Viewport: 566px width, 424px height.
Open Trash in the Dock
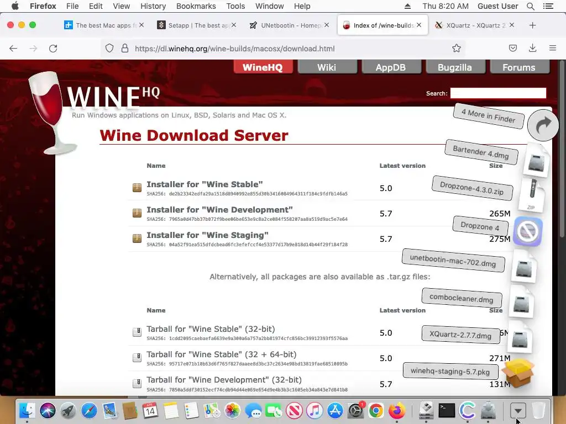click(538, 410)
